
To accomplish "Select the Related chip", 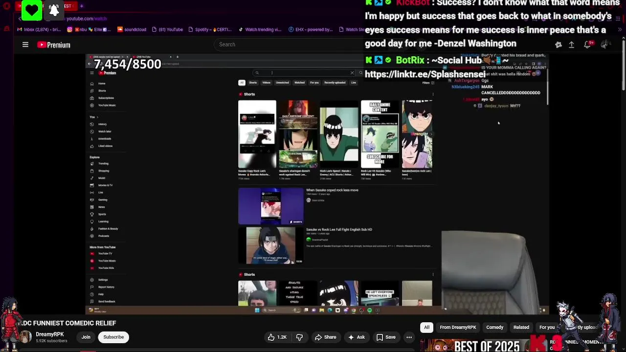I will pos(521,327).
